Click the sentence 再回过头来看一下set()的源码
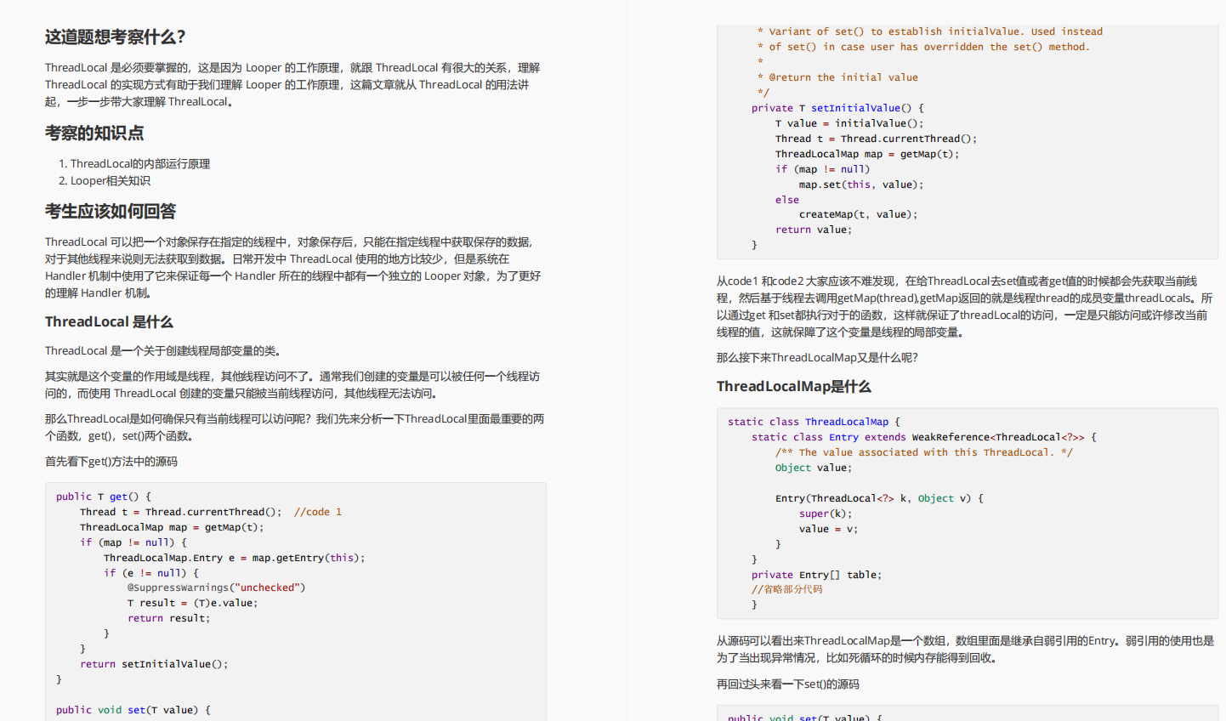Viewport: 1226px width, 721px height. (788, 684)
